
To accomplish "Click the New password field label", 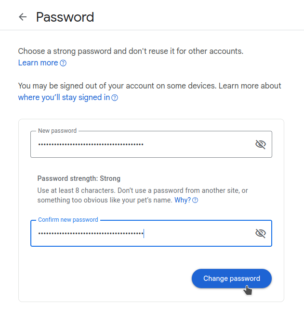I will 57,131.
